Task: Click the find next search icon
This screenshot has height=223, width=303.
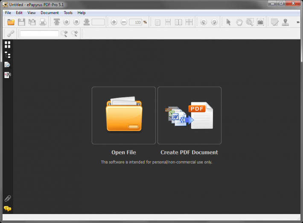Action: pos(74,34)
